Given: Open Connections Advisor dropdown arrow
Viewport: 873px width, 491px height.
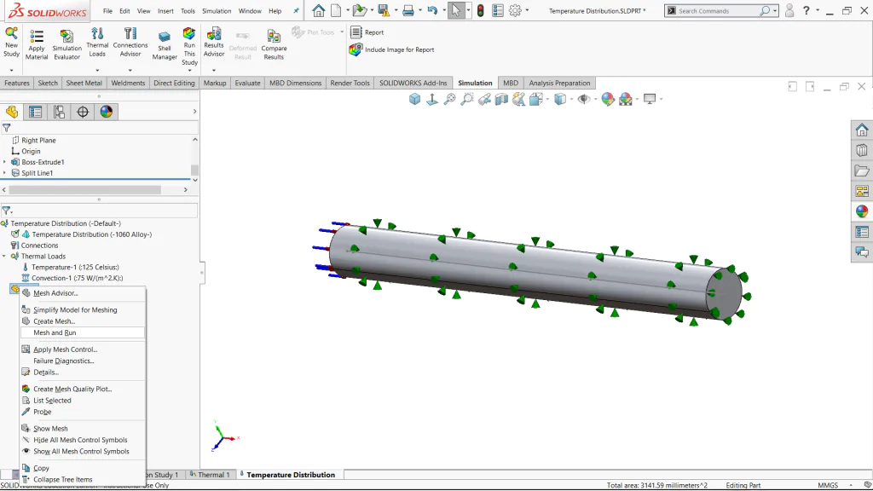Looking at the screenshot, I should click(130, 71).
